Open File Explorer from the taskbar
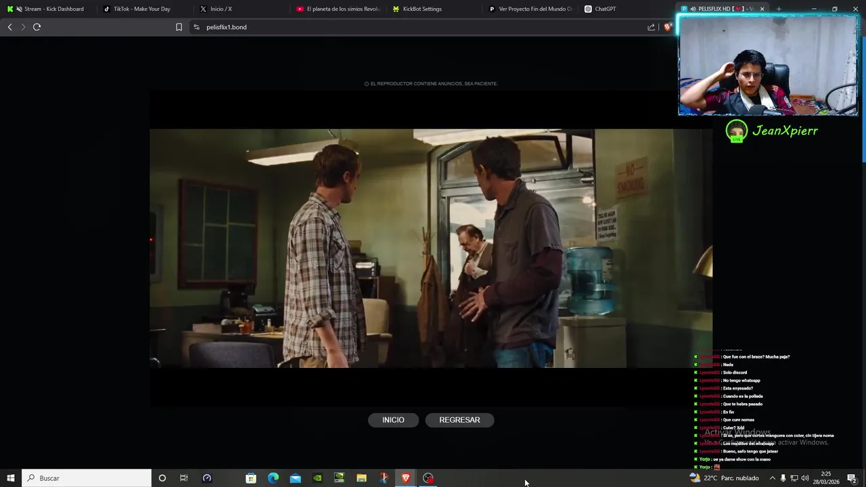 361,478
